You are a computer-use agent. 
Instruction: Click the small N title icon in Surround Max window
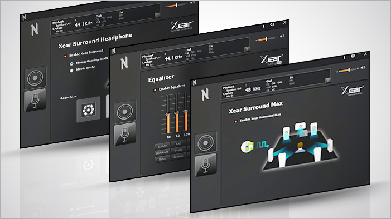pos(195,82)
